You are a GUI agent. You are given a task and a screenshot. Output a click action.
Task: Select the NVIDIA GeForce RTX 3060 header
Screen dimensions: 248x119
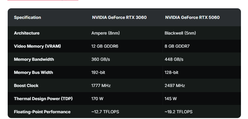(x=119, y=18)
